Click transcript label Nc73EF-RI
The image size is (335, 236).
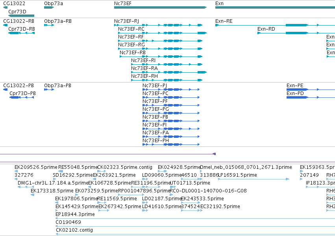pyautogui.click(x=143, y=60)
